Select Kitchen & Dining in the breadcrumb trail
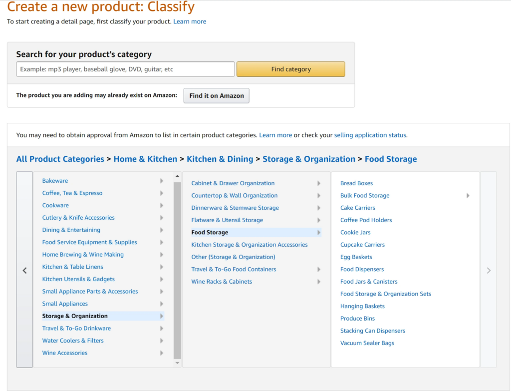Screen dimensions: 511x391 pos(220,159)
